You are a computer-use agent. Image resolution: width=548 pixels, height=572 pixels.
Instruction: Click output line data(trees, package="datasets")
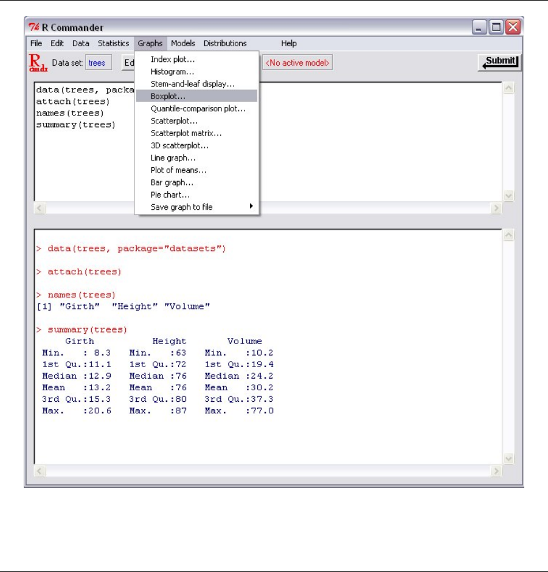point(131,249)
